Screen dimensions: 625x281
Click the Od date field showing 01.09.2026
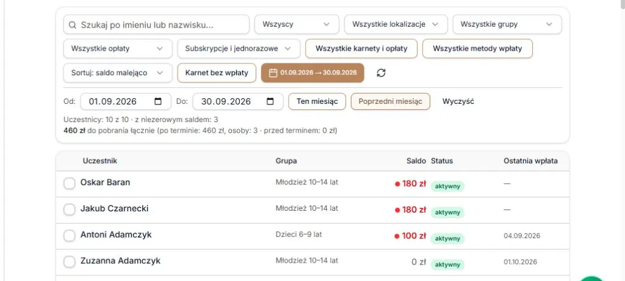coord(126,101)
